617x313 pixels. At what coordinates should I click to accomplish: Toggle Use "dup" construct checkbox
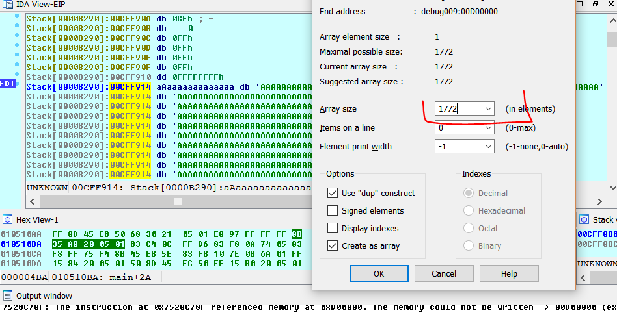(333, 194)
